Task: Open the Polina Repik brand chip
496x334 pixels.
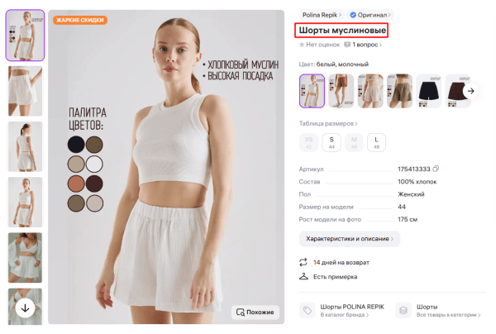Action: tap(321, 15)
